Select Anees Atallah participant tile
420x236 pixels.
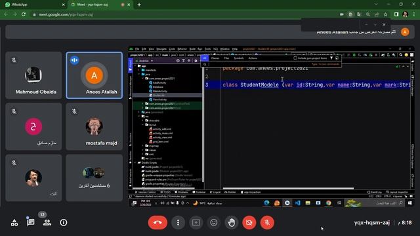[94, 75]
